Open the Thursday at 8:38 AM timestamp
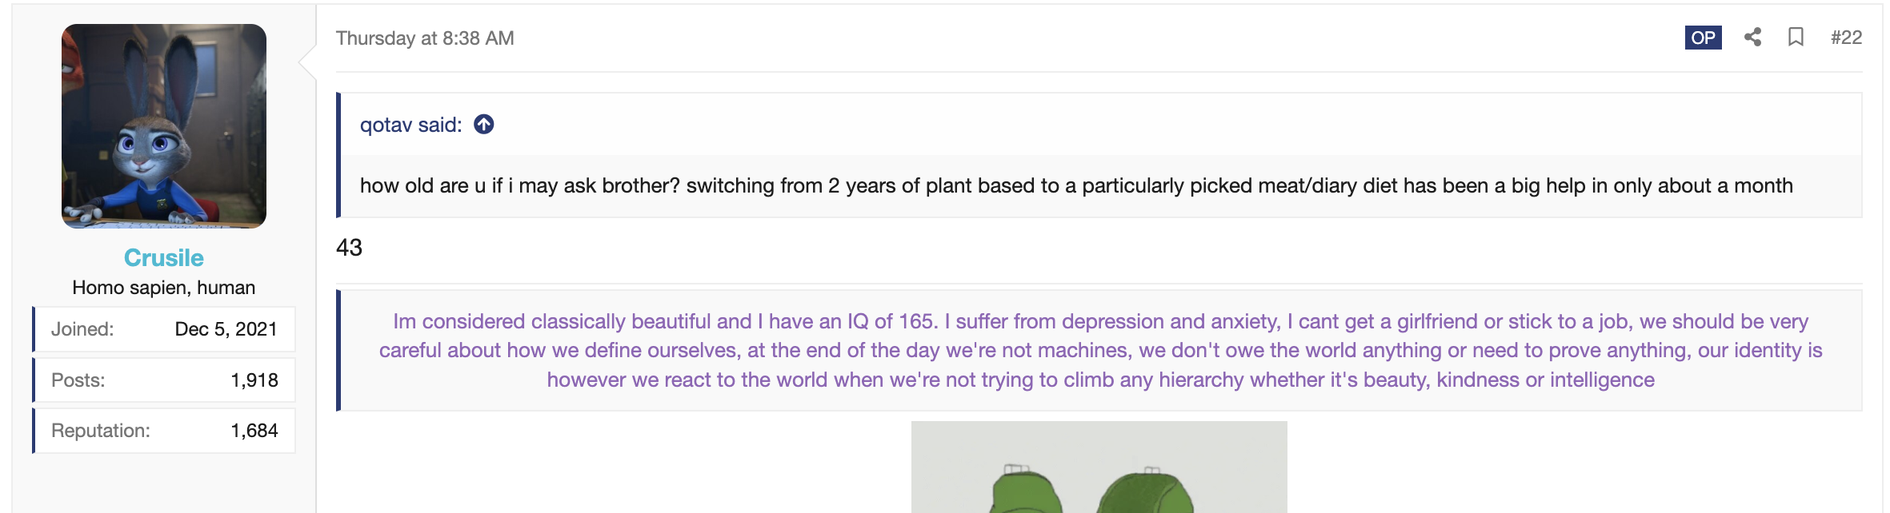This screenshot has width=1890, height=513. [425, 38]
